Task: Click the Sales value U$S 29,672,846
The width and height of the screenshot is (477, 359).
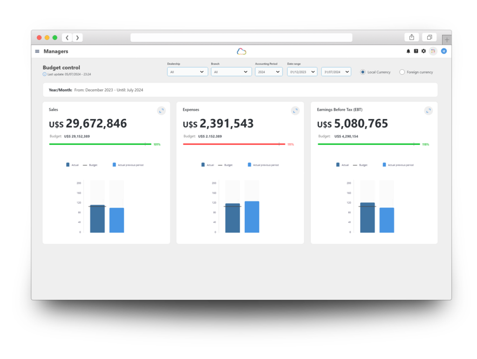Action: point(88,123)
